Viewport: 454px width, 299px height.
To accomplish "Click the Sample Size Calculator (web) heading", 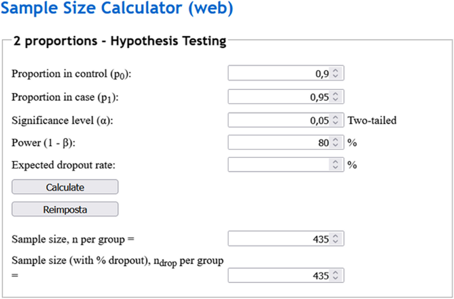I will click(117, 9).
